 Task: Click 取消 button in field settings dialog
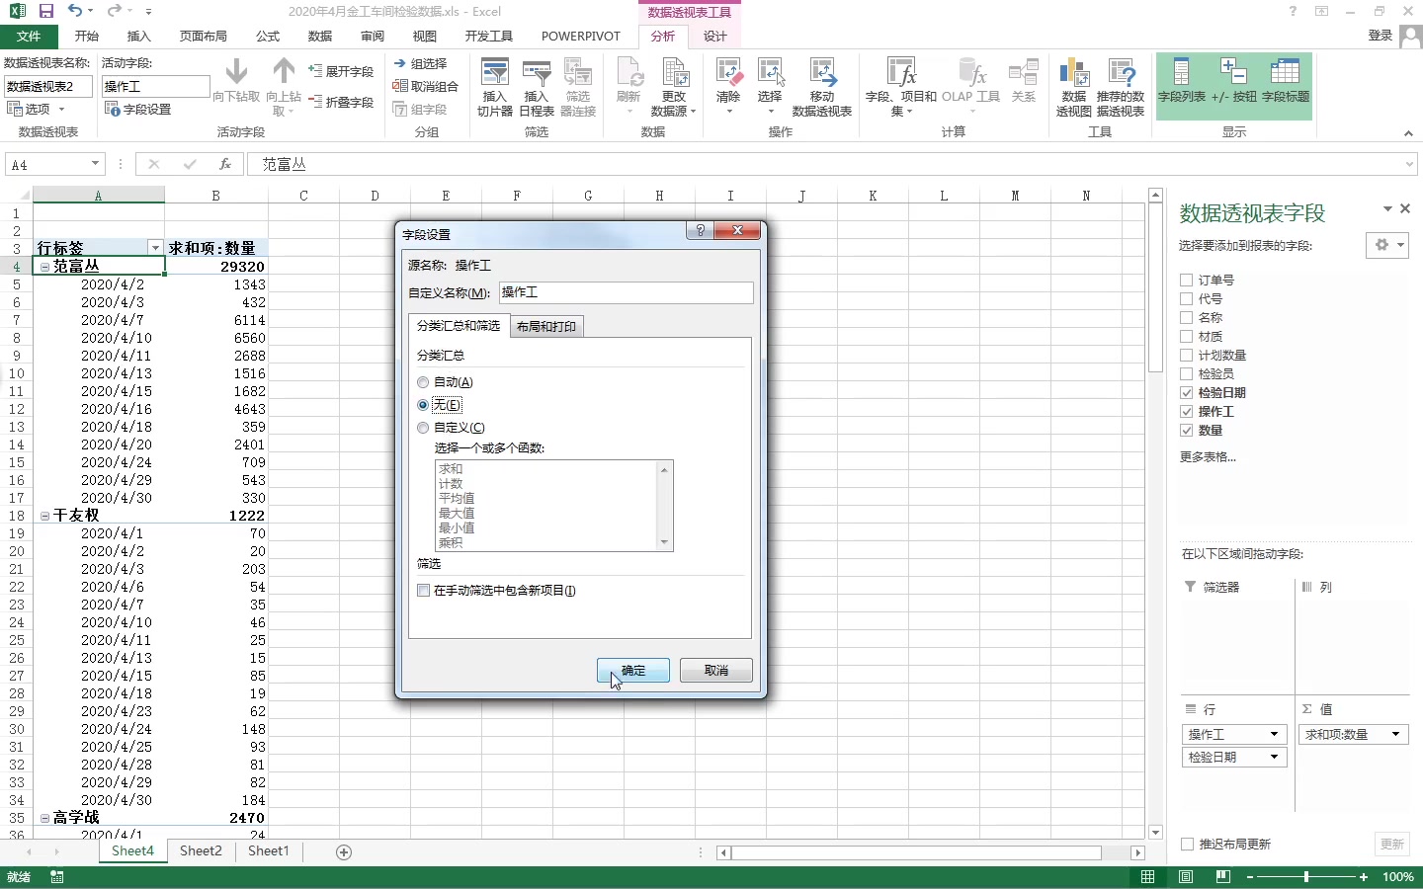click(716, 671)
